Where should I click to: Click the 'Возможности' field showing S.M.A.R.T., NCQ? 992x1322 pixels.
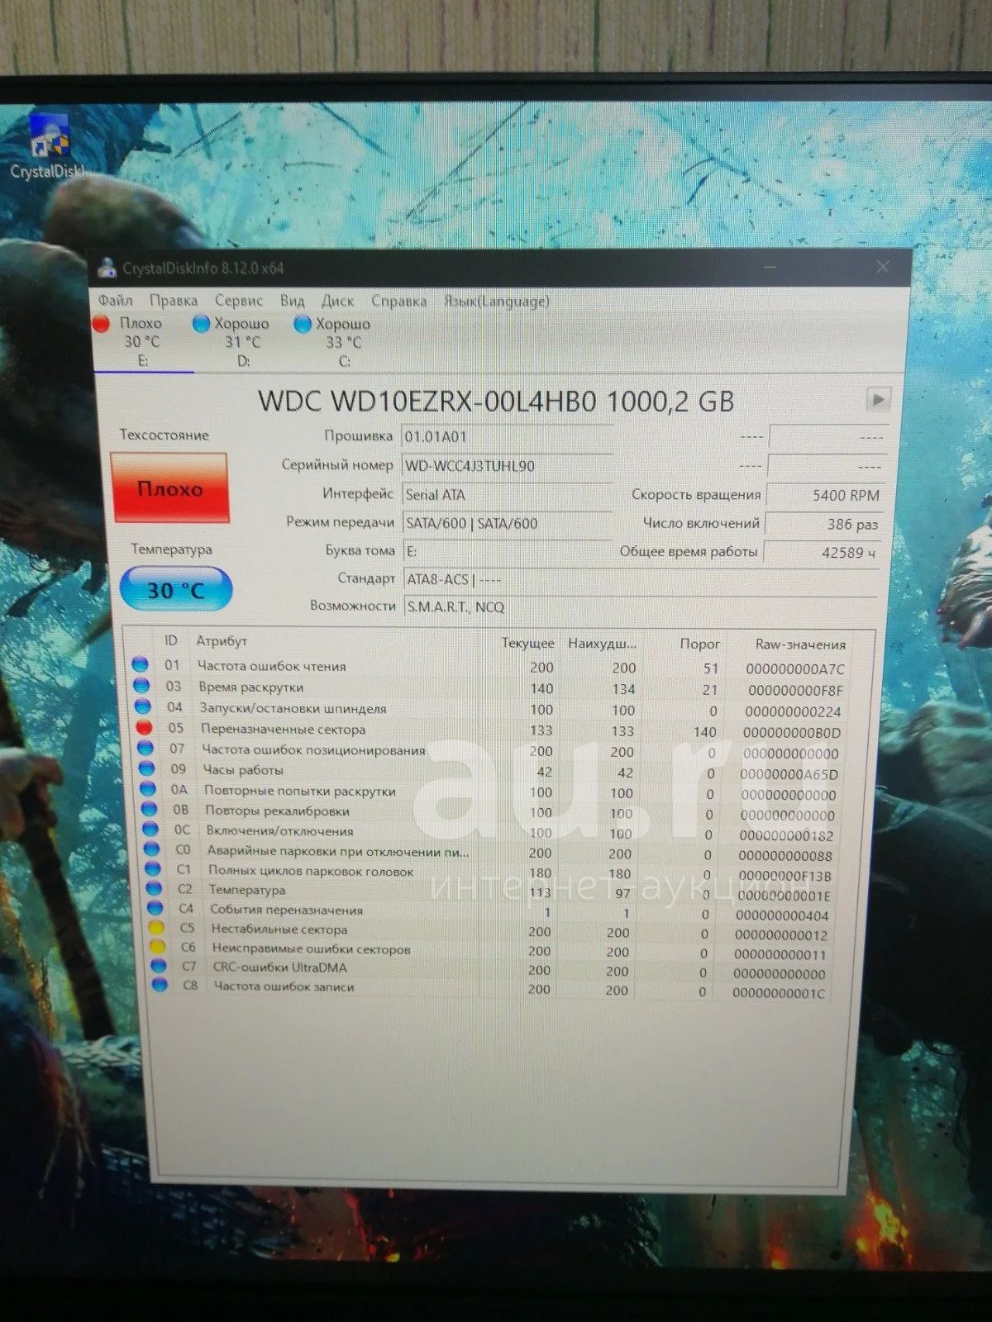pos(641,607)
